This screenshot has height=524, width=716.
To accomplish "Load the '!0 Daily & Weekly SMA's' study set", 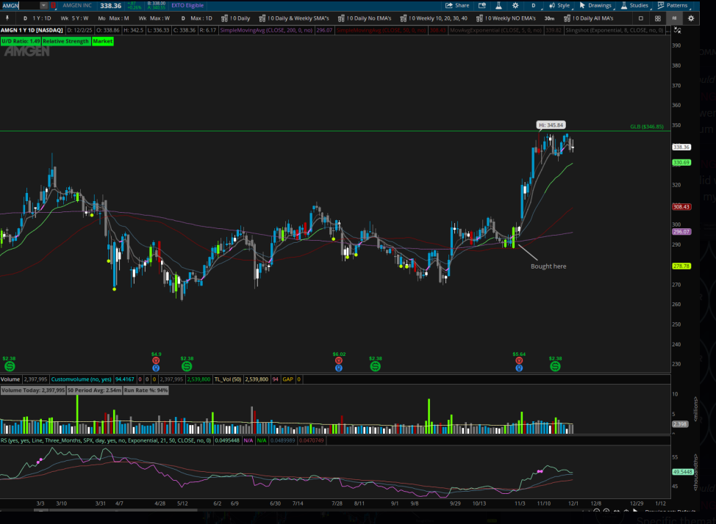I will click(x=294, y=18).
